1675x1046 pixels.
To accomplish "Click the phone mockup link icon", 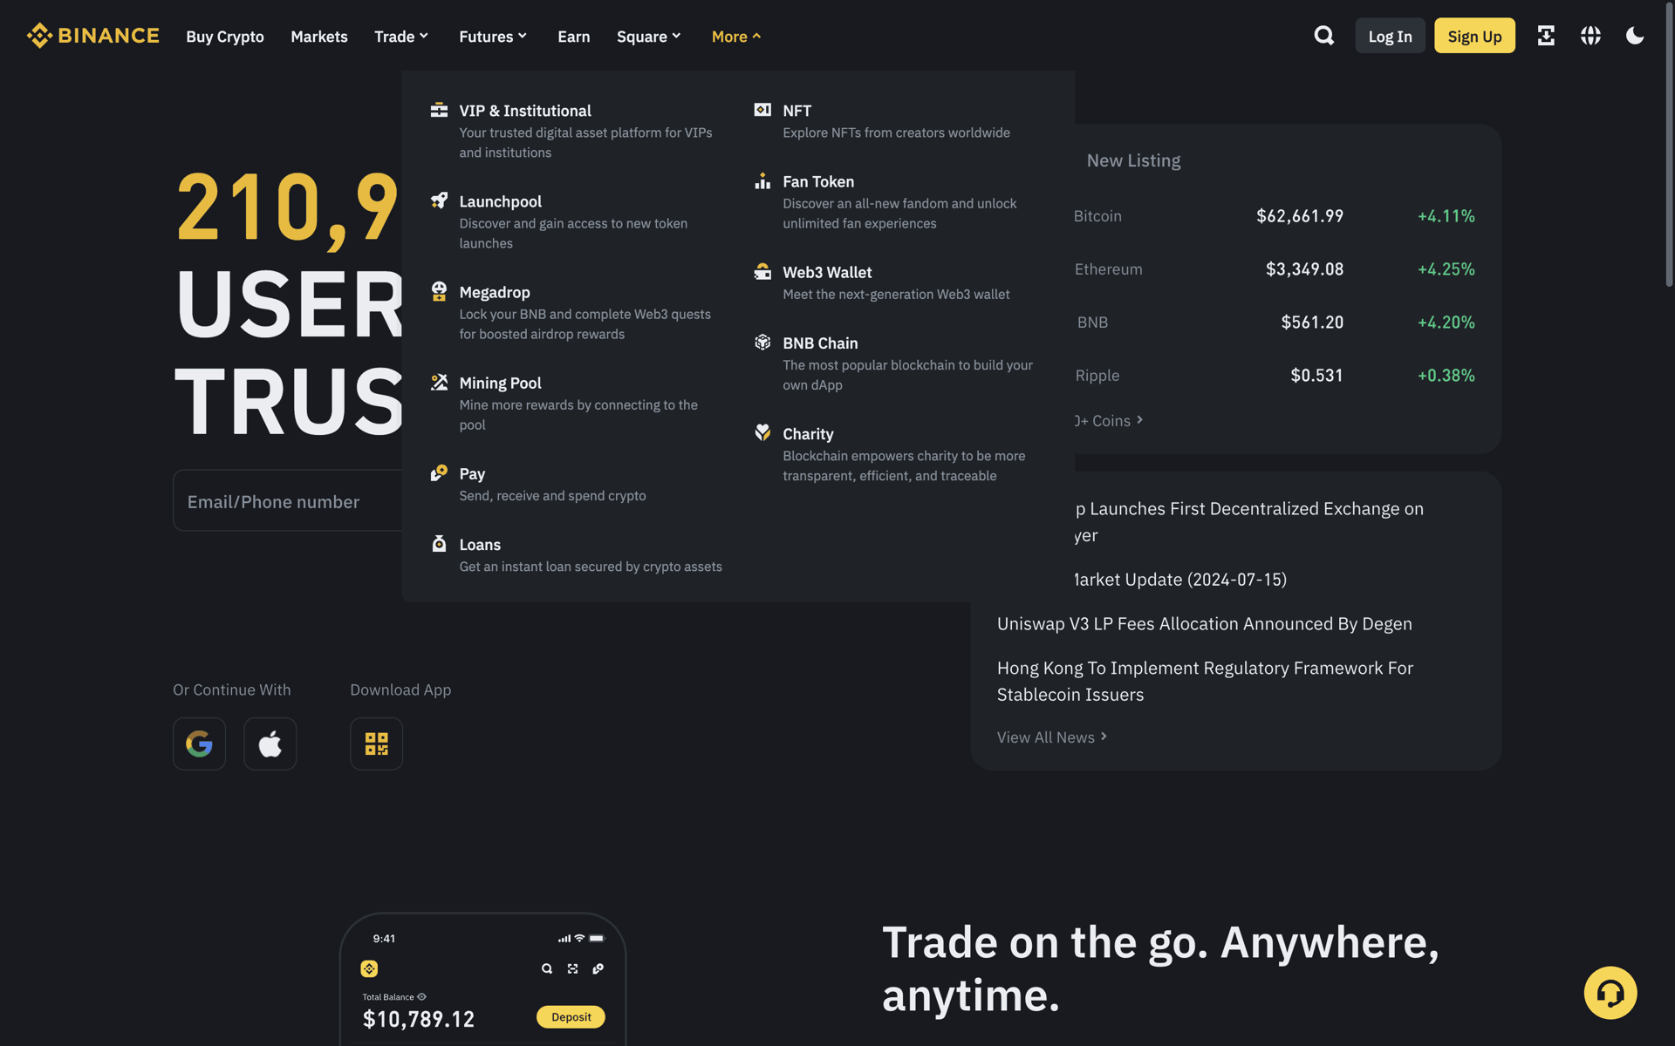I will pos(598,968).
